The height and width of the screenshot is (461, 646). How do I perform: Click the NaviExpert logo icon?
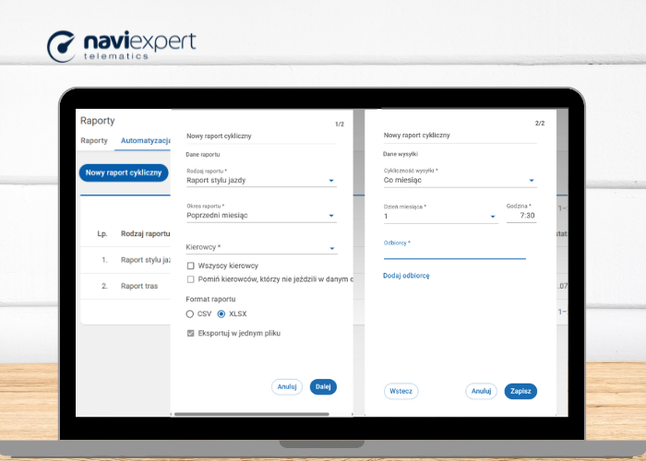[63, 46]
